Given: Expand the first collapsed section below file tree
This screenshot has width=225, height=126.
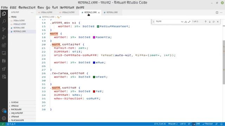Looking at the screenshot, I should point(22,103).
